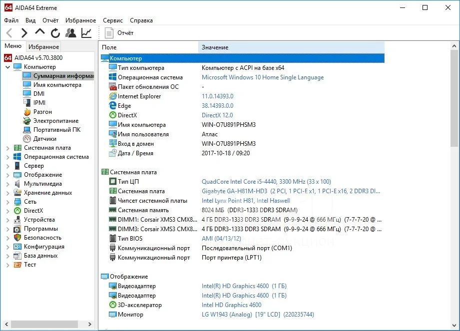Screen dimensions: 460x331
Task: Expand the DirectX tree node
Action: coord(8,211)
